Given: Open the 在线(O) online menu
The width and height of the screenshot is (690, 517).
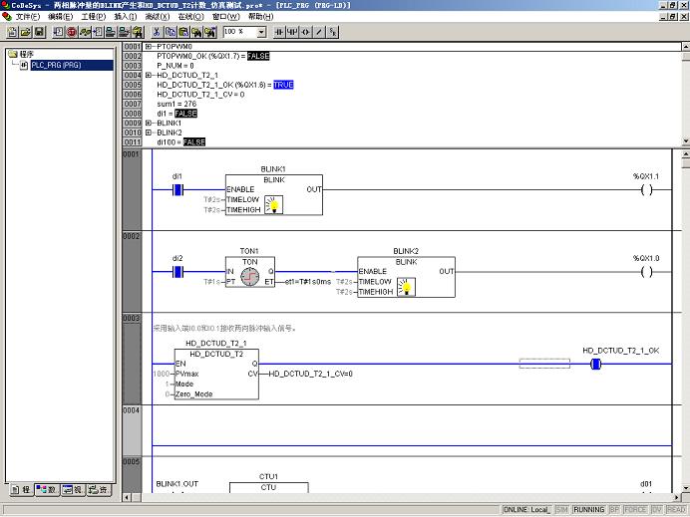Looking at the screenshot, I should (x=190, y=17).
